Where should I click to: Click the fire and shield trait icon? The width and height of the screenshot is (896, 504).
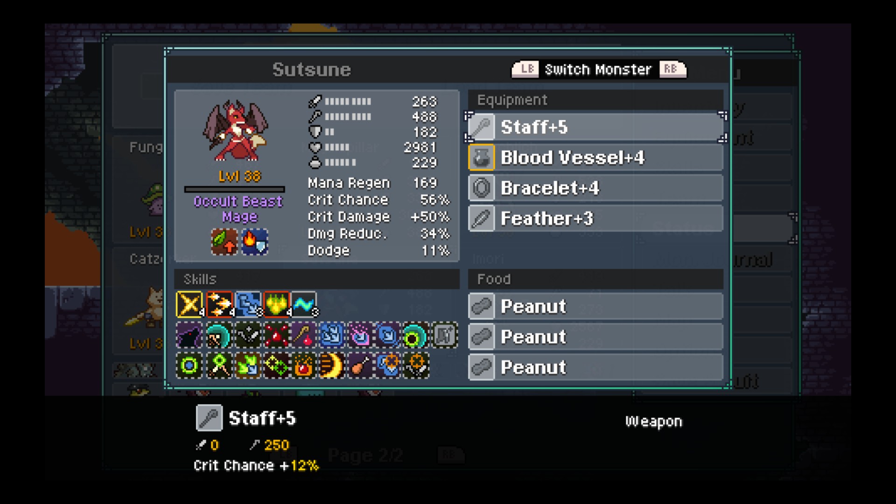pos(255,241)
